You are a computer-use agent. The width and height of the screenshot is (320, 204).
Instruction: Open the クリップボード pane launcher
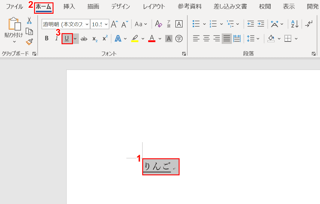click(34, 54)
